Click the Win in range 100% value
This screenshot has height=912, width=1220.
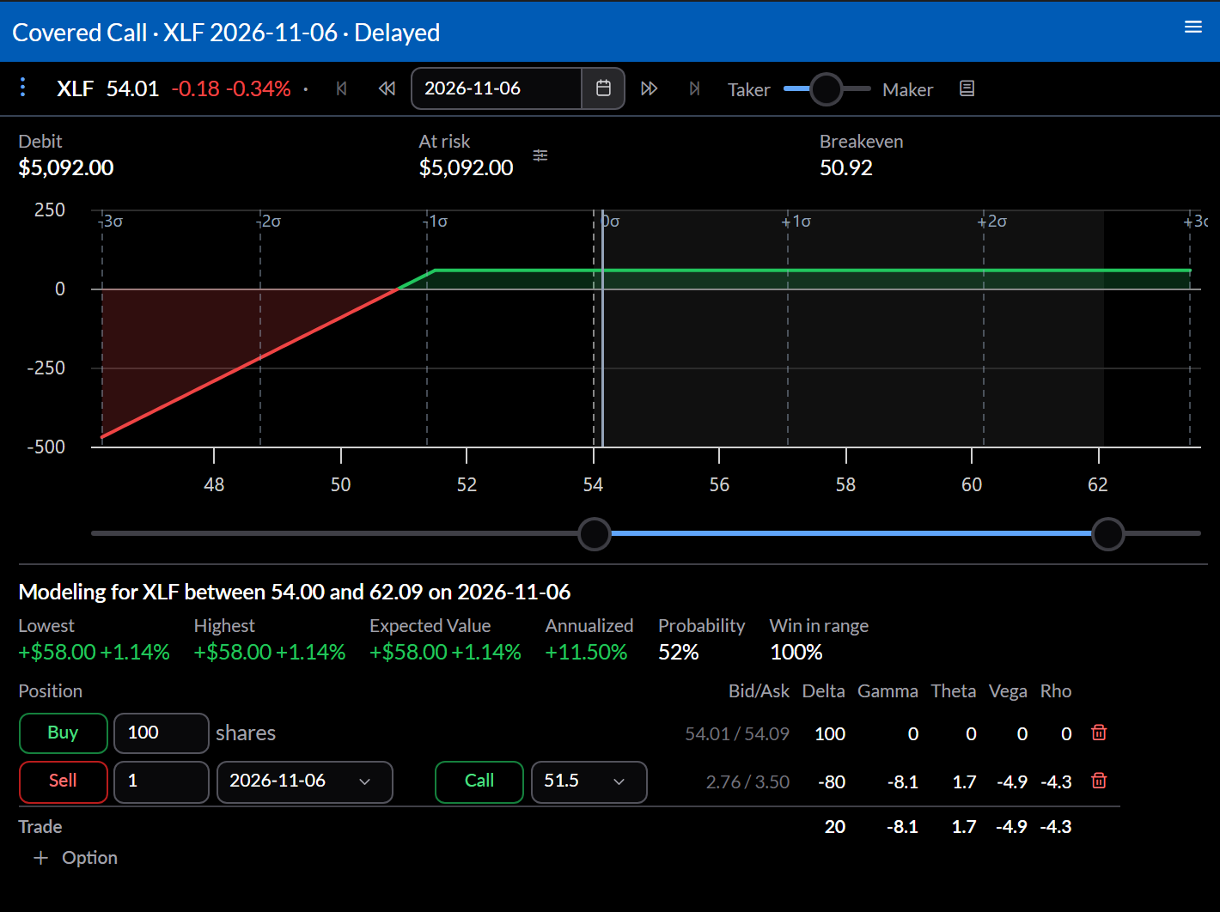pos(796,652)
